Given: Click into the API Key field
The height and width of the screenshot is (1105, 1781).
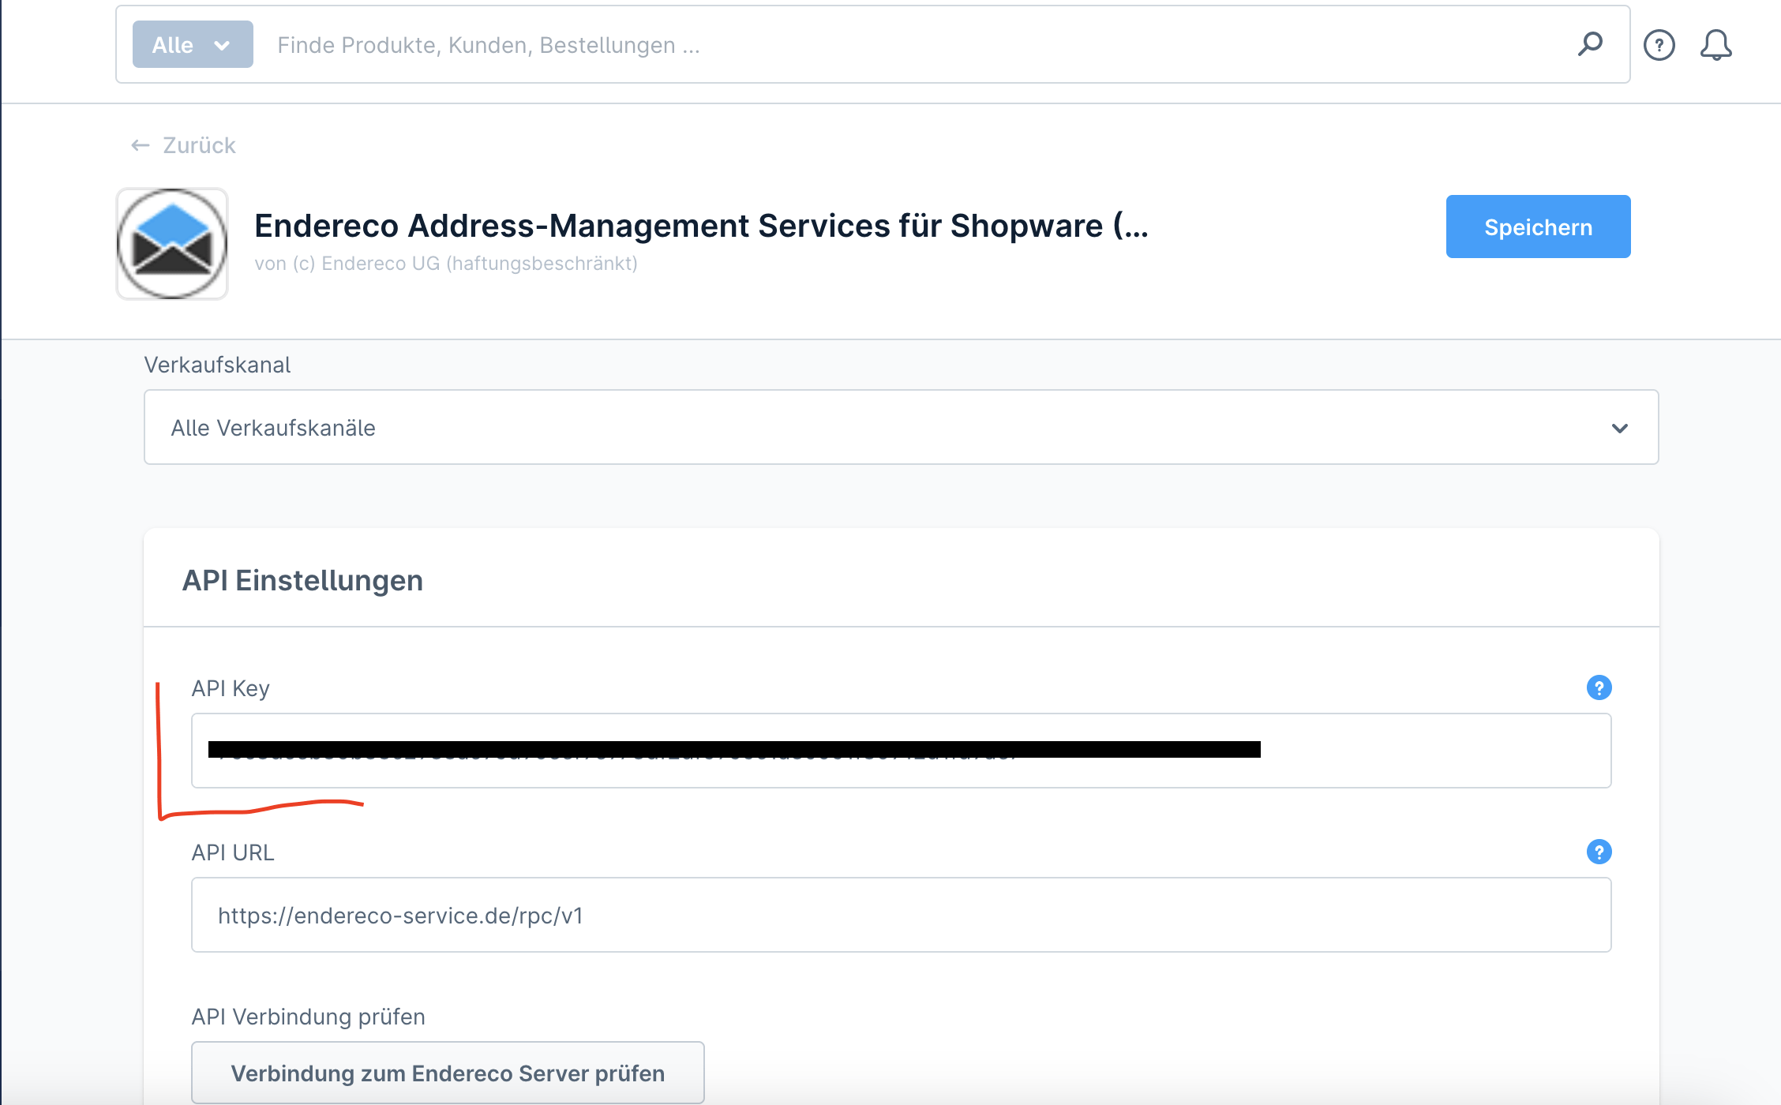Looking at the screenshot, I should (901, 751).
